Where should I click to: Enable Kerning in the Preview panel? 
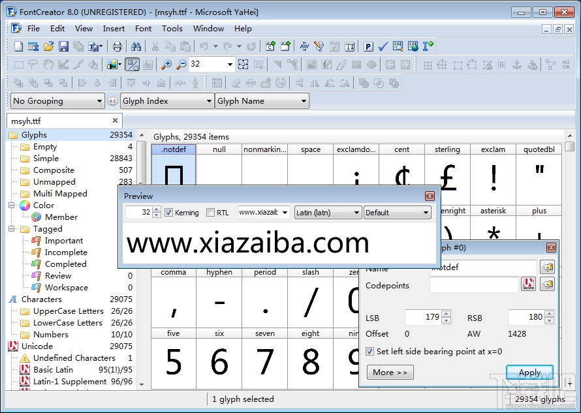[x=169, y=212]
